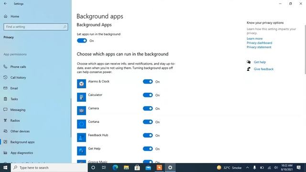306x172 pixels.
Task: Focus the Find a setting search box
Action: point(36,27)
